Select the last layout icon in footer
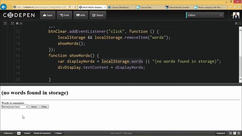The width and height of the screenshot is (242, 136). click(239, 133)
